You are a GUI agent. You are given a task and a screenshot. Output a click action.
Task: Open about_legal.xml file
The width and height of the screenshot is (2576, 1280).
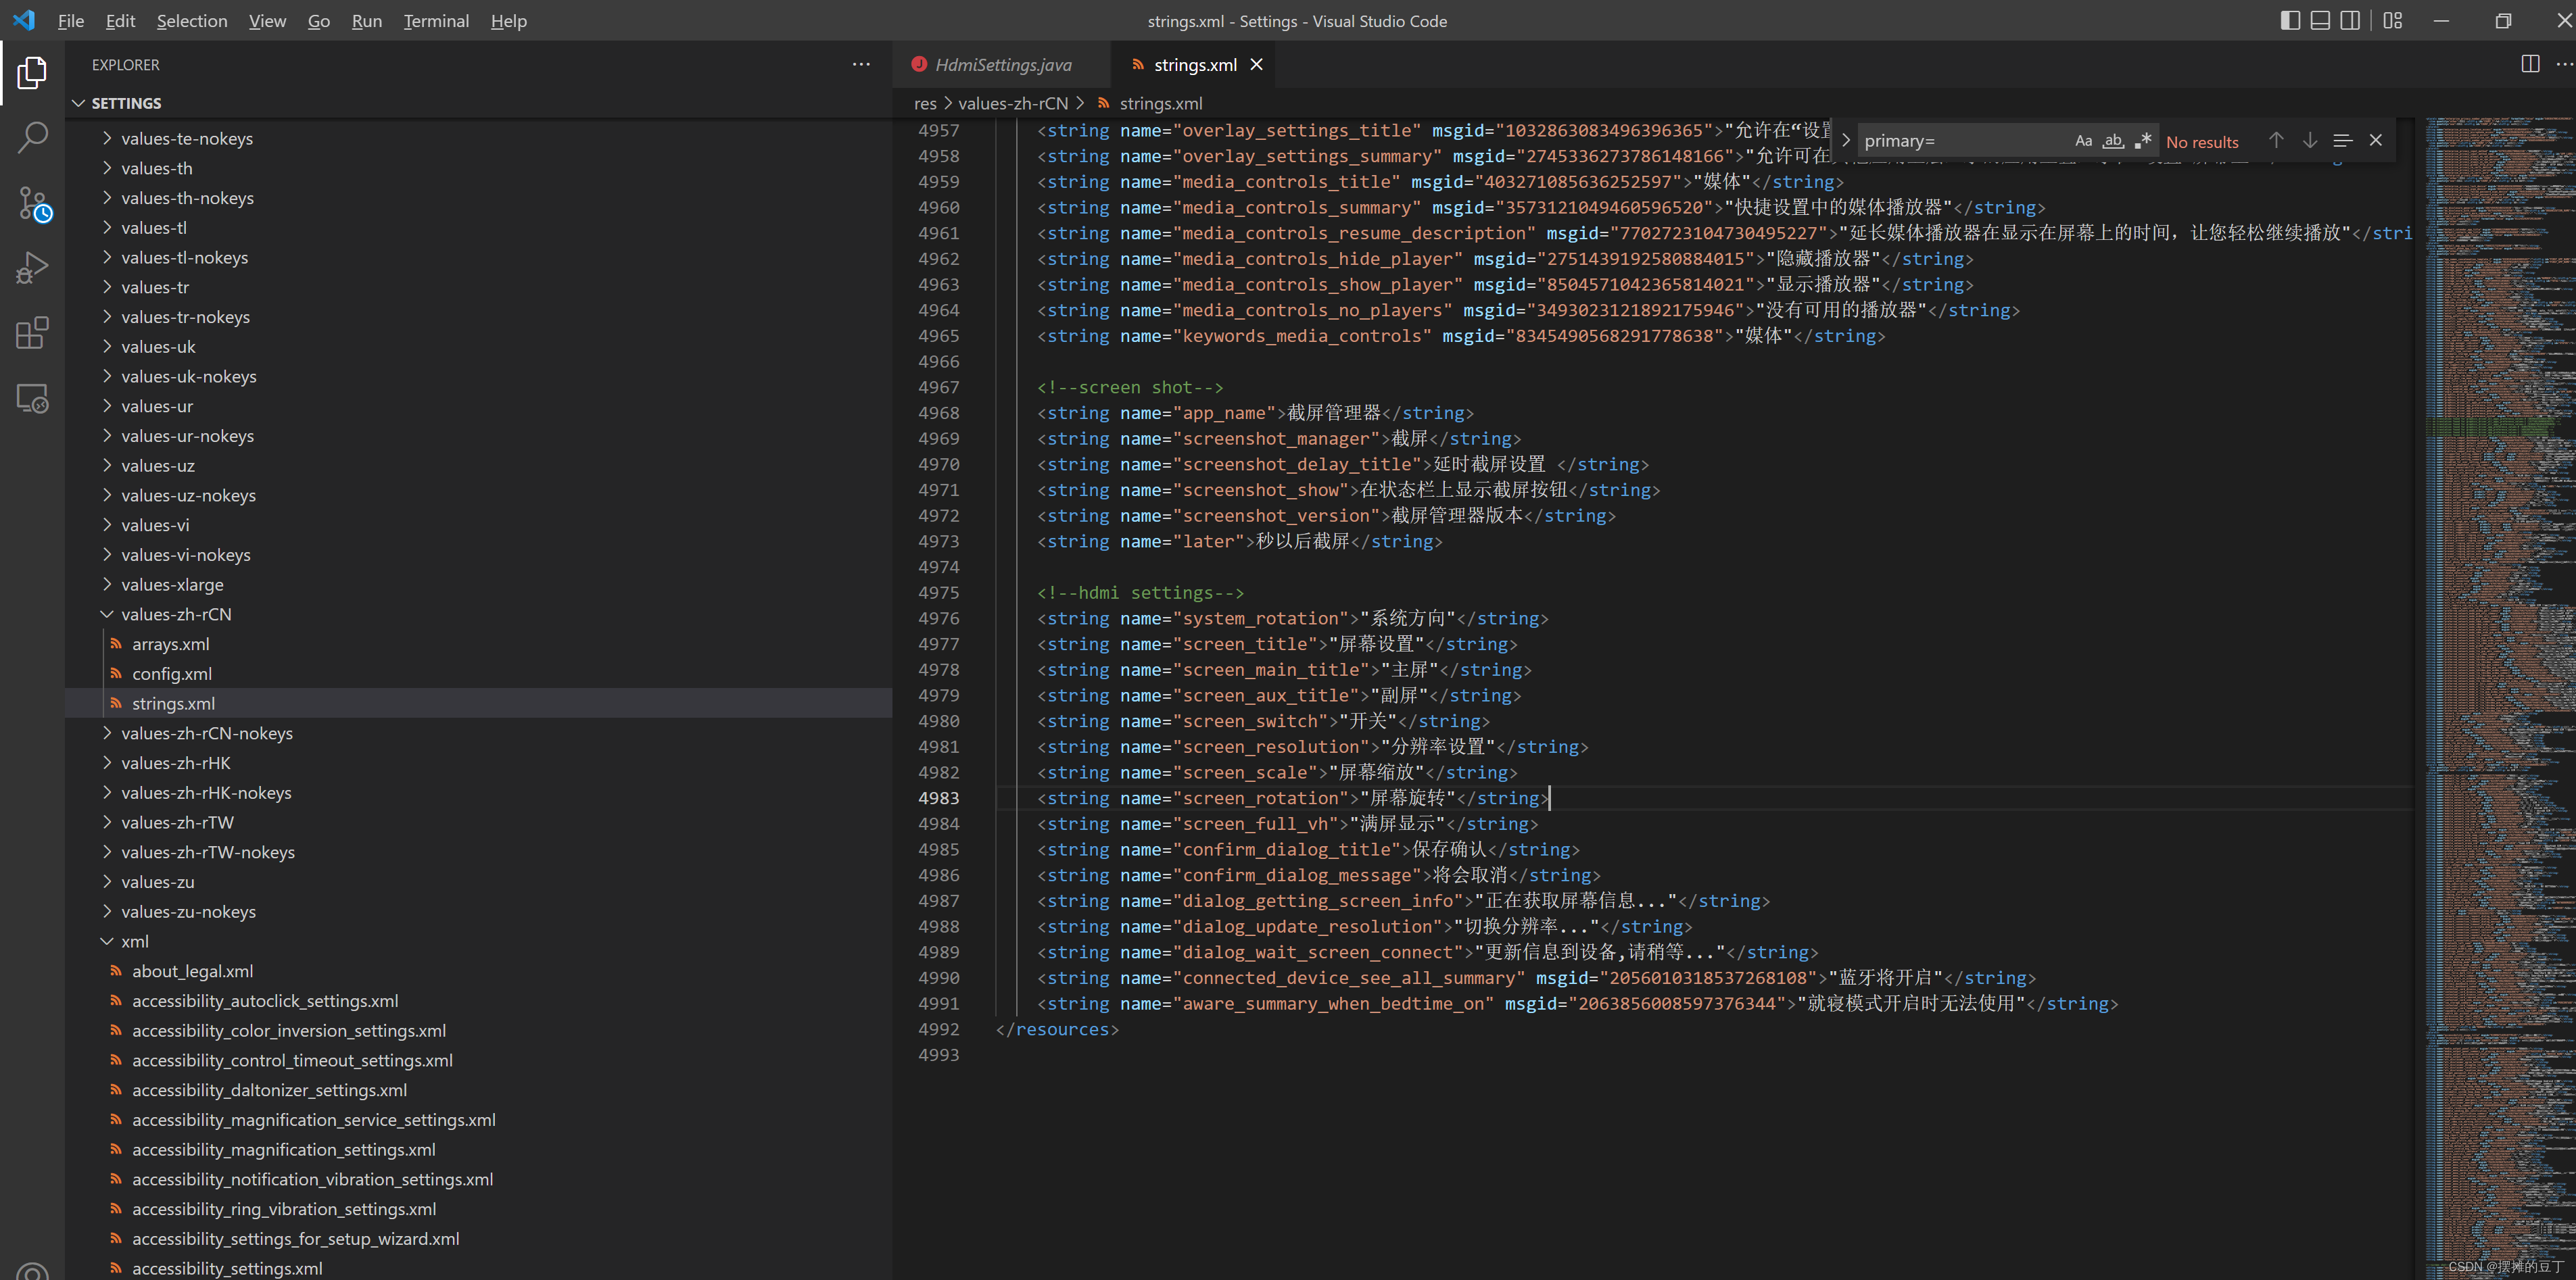pos(478,971)
